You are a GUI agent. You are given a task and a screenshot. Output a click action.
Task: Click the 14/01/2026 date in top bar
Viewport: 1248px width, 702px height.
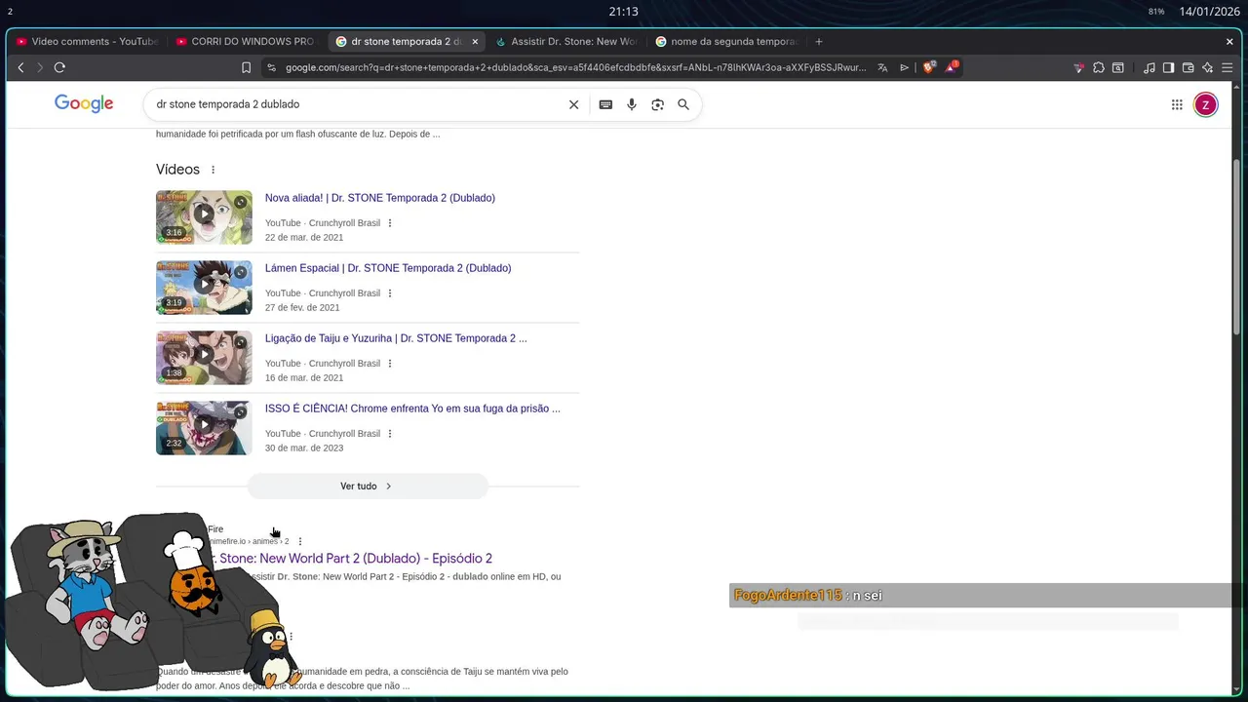[x=1209, y=12]
